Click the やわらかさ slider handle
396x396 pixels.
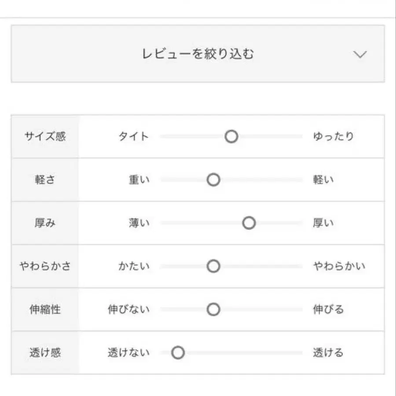tap(213, 266)
